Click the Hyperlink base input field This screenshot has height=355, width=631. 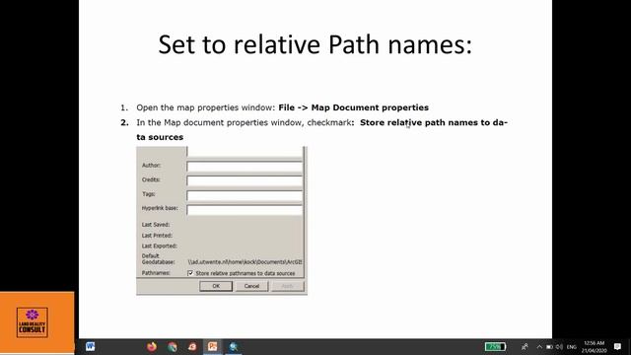245,210
